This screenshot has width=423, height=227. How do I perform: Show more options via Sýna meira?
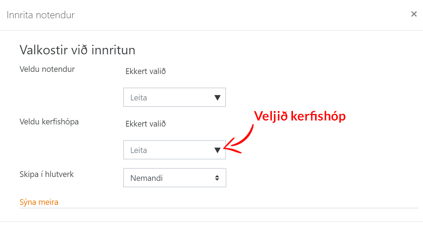tap(39, 202)
